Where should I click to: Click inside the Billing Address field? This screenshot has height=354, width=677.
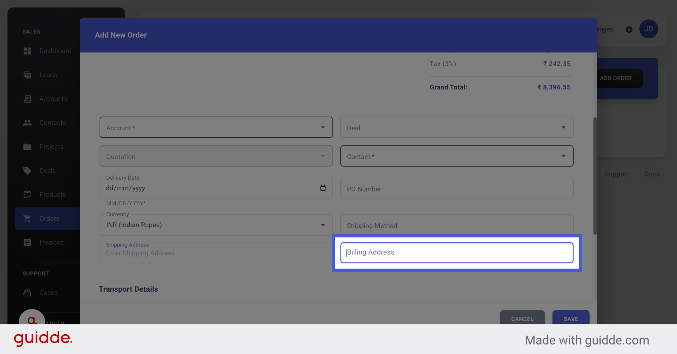click(x=457, y=253)
